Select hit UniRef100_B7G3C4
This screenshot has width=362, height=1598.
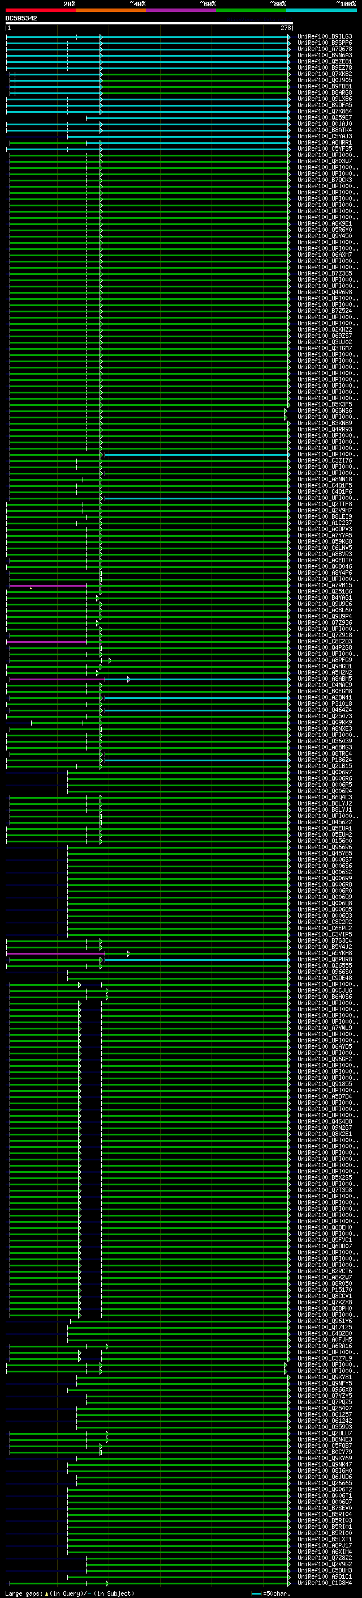[x=325, y=940]
